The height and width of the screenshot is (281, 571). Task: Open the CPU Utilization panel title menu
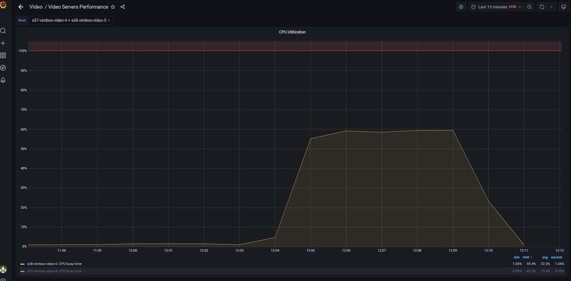tap(292, 32)
